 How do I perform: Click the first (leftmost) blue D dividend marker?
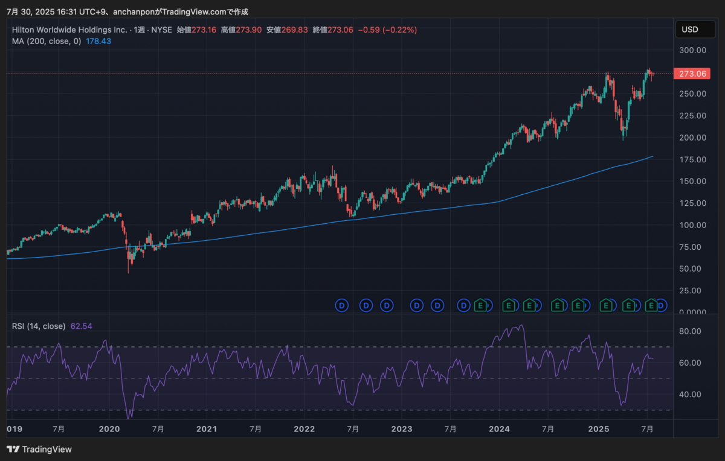click(342, 306)
